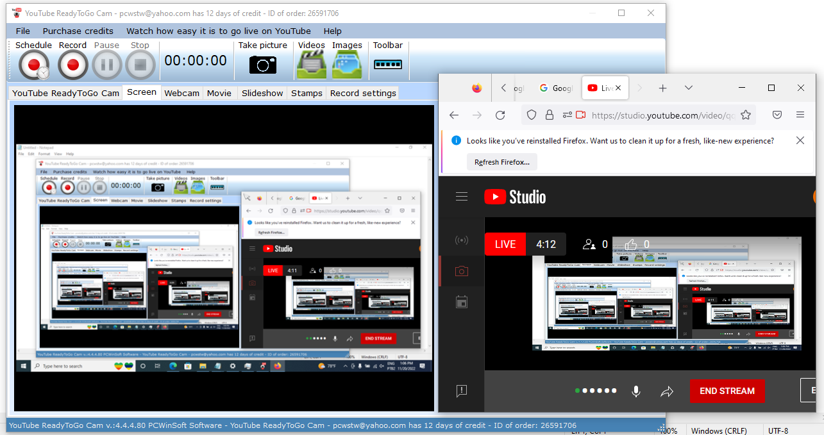Click the YouTube Studio logo
This screenshot has height=435, width=824.
coord(515,197)
